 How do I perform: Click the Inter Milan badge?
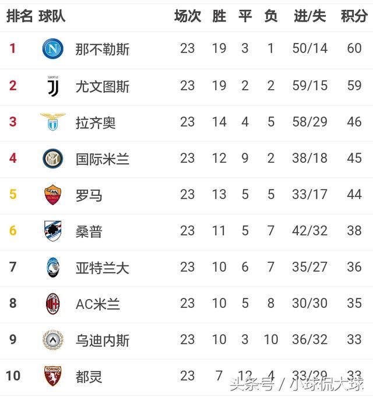53,159
